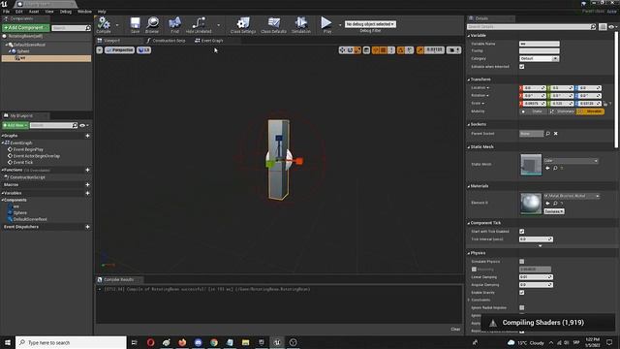Use selected asset arrow for material Element 0

(547, 204)
